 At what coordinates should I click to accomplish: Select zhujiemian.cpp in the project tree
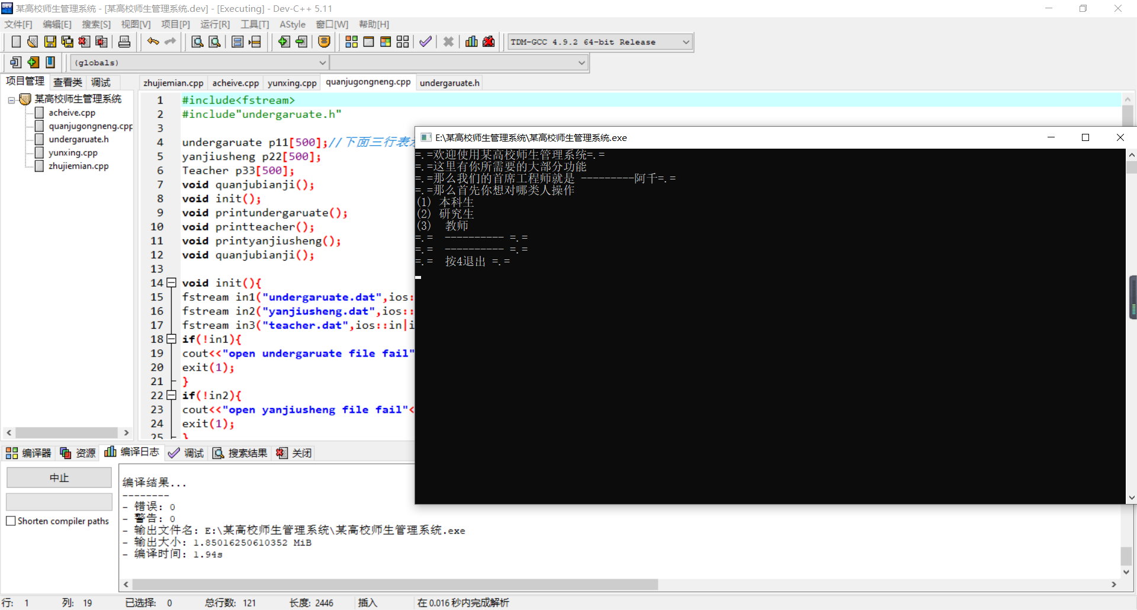click(x=79, y=166)
